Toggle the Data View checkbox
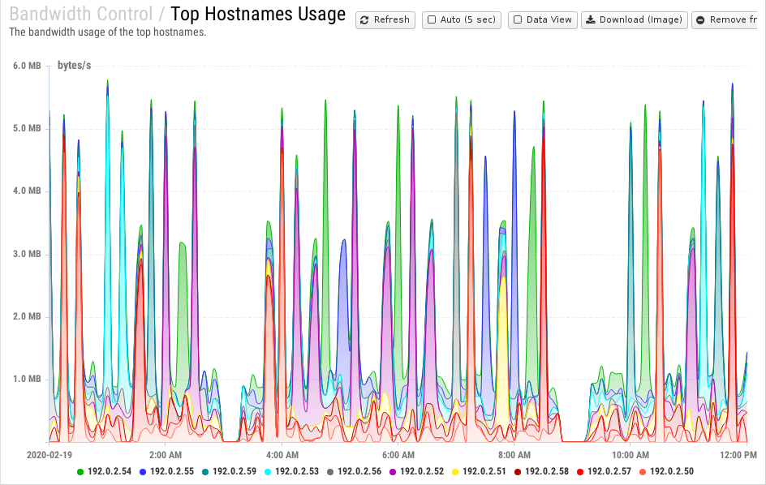The height and width of the screenshot is (485, 766). click(x=518, y=19)
